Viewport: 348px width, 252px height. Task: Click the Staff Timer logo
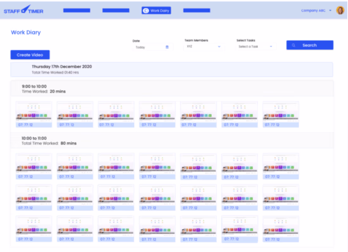(23, 10)
